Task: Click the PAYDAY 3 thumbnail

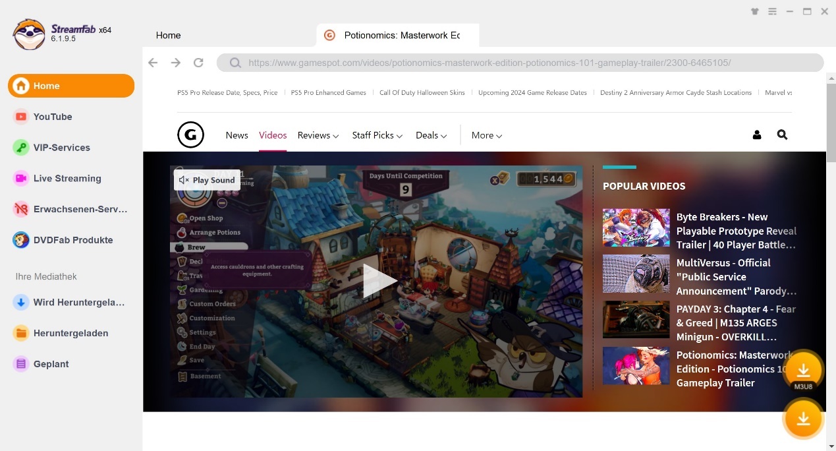Action: coord(636,320)
